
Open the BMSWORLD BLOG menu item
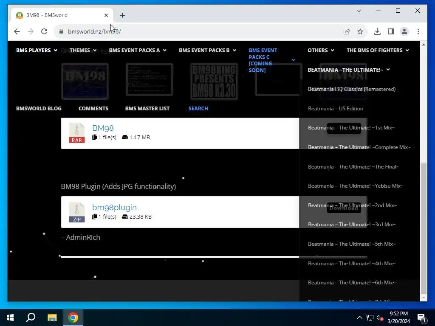(x=39, y=108)
